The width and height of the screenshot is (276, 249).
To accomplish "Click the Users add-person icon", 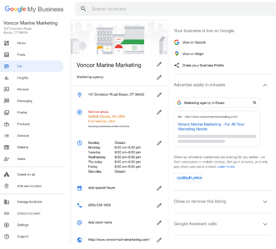I will coord(7,159).
